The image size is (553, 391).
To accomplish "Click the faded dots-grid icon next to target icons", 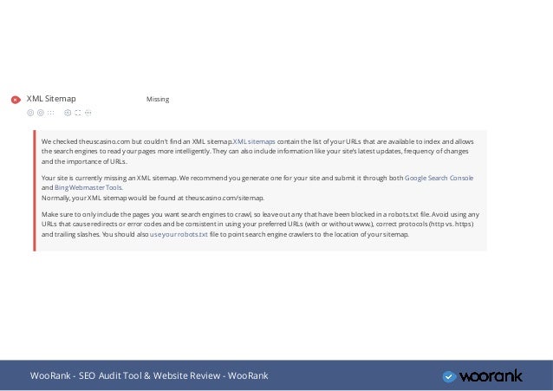I will pos(51,113).
